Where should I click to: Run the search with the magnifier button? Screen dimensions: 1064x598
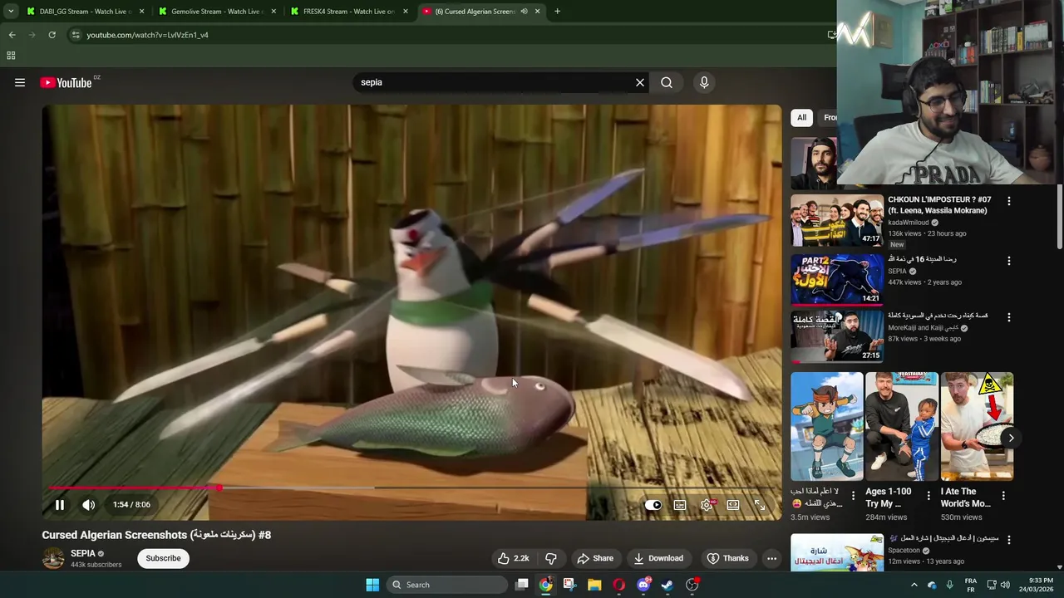point(667,82)
